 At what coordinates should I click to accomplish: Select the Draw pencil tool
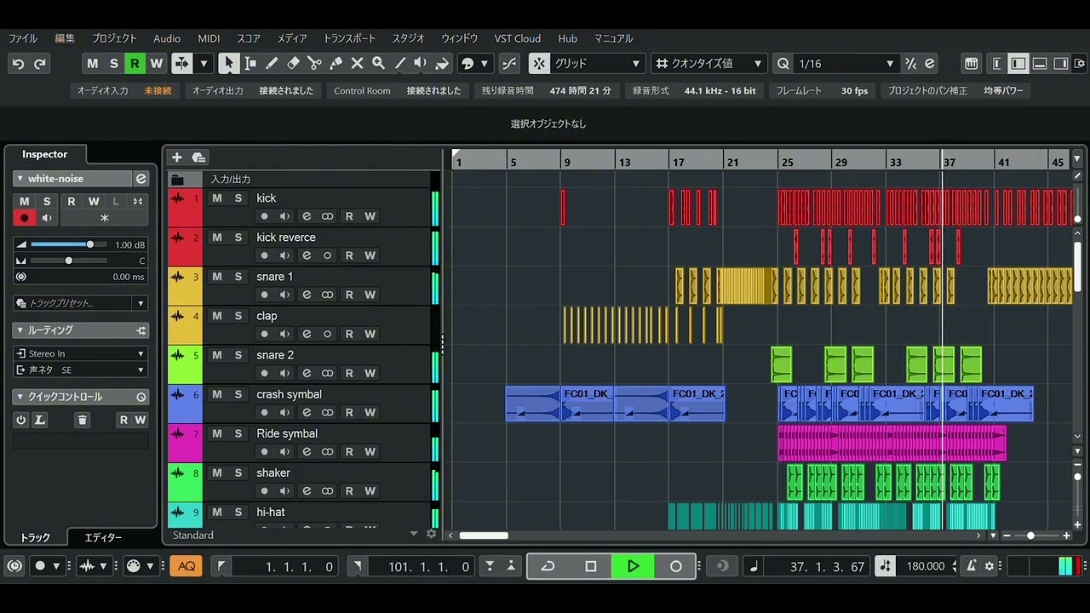pos(272,64)
